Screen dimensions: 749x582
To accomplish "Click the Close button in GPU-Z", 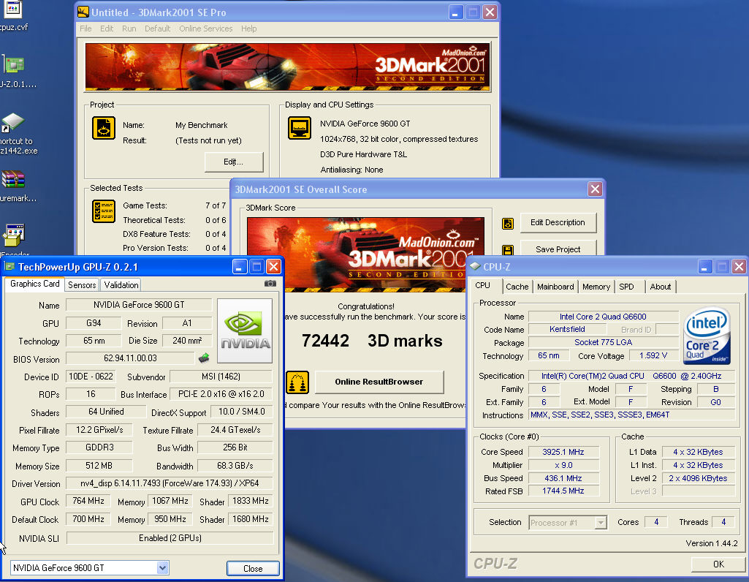I will 253,568.
